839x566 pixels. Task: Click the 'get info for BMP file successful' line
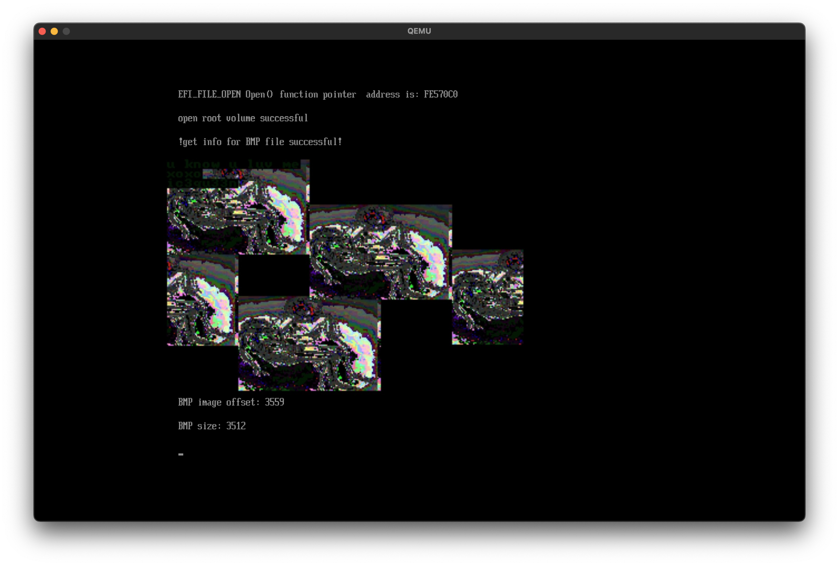coord(260,142)
